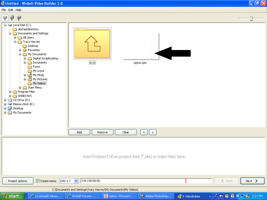The height and width of the screenshot is (200, 267).
Task: Toggle the Create menu checkbox
Action: (x=38, y=181)
